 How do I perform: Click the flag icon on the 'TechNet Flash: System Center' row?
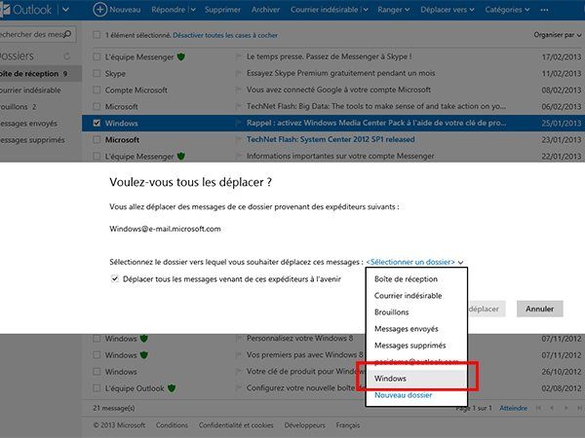[238, 140]
